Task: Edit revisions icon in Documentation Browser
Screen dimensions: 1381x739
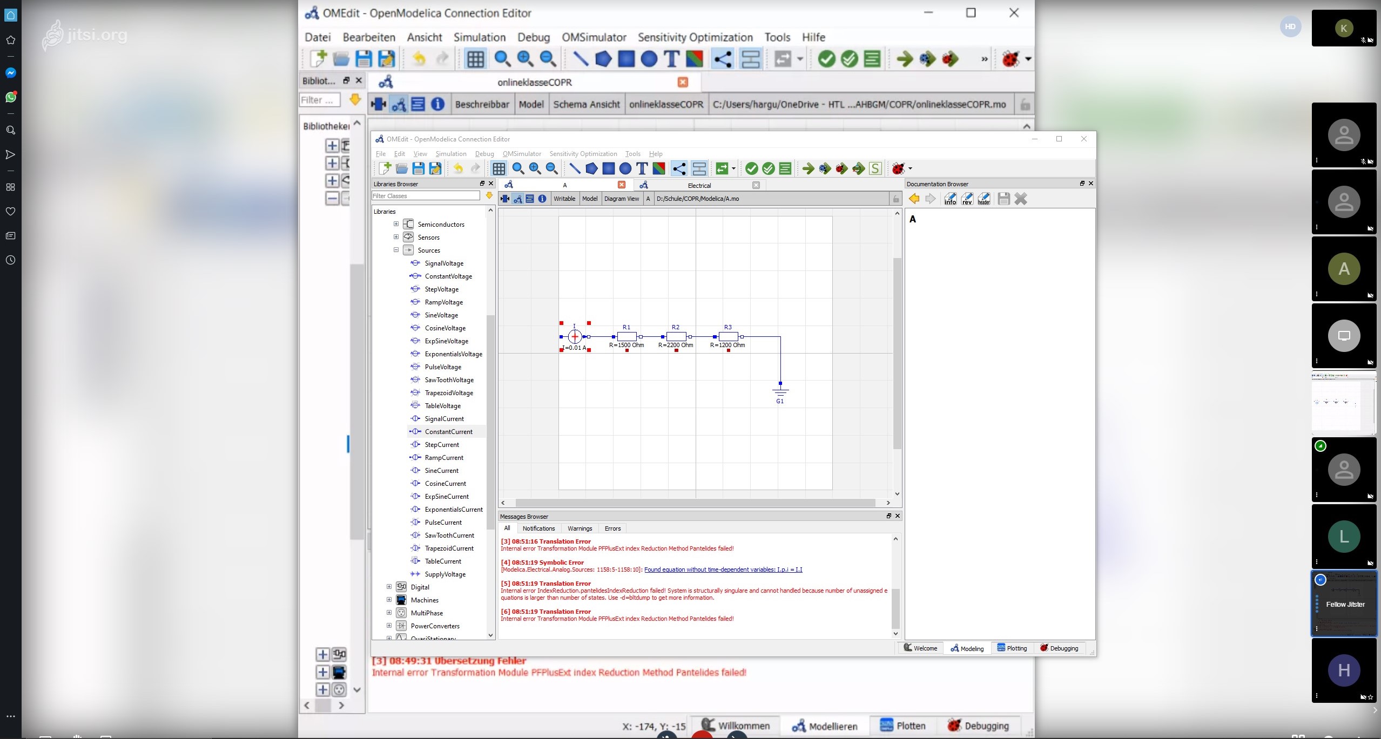Action: click(967, 199)
